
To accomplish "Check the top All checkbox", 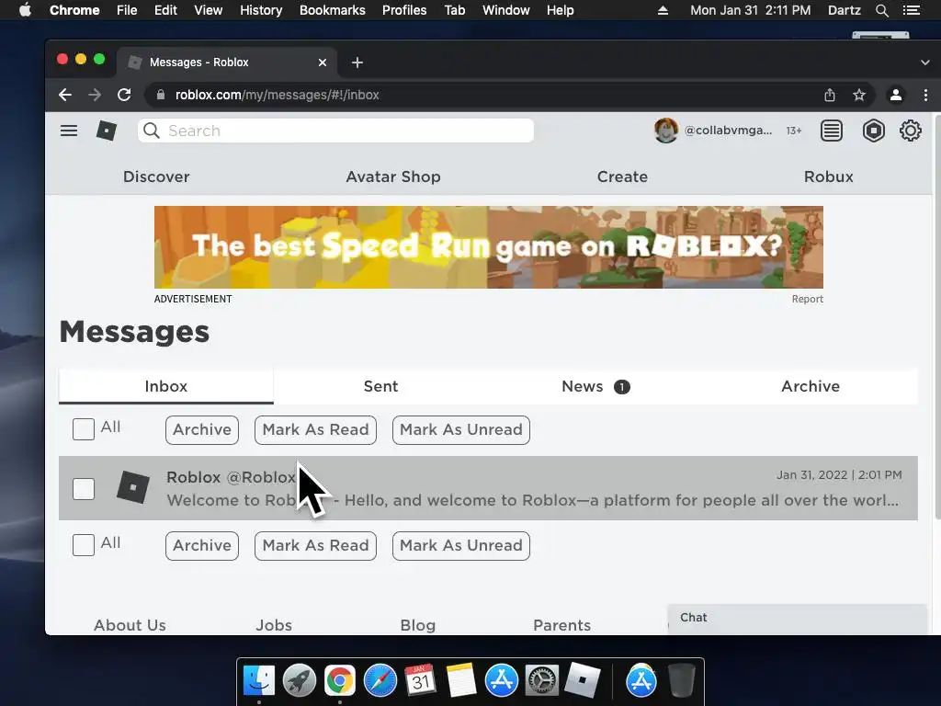I will 84,429.
